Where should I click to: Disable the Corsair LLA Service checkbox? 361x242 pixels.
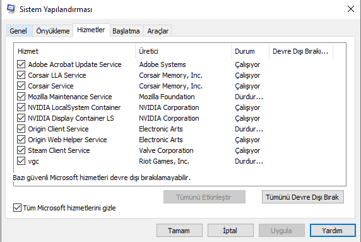pyautogui.click(x=21, y=75)
